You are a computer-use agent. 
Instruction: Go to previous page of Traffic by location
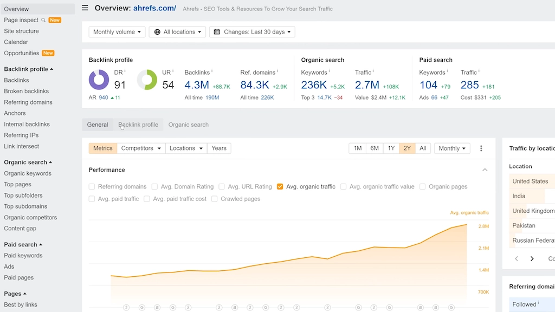pyautogui.click(x=517, y=258)
